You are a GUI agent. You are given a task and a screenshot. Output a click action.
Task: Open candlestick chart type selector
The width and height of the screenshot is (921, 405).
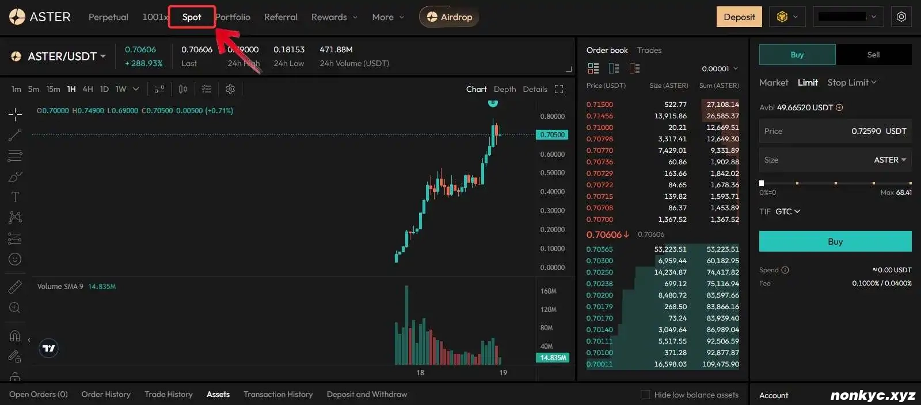pyautogui.click(x=183, y=89)
